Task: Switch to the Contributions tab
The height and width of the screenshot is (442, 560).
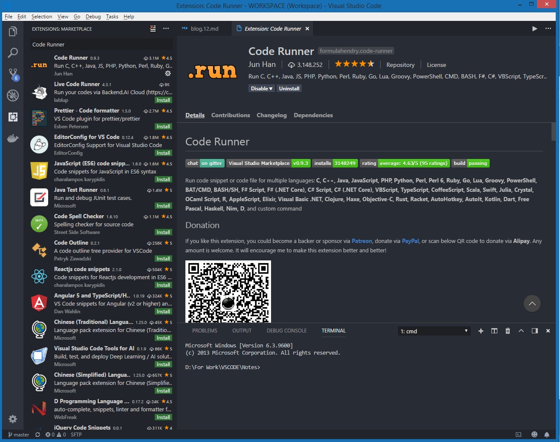Action: [231, 115]
